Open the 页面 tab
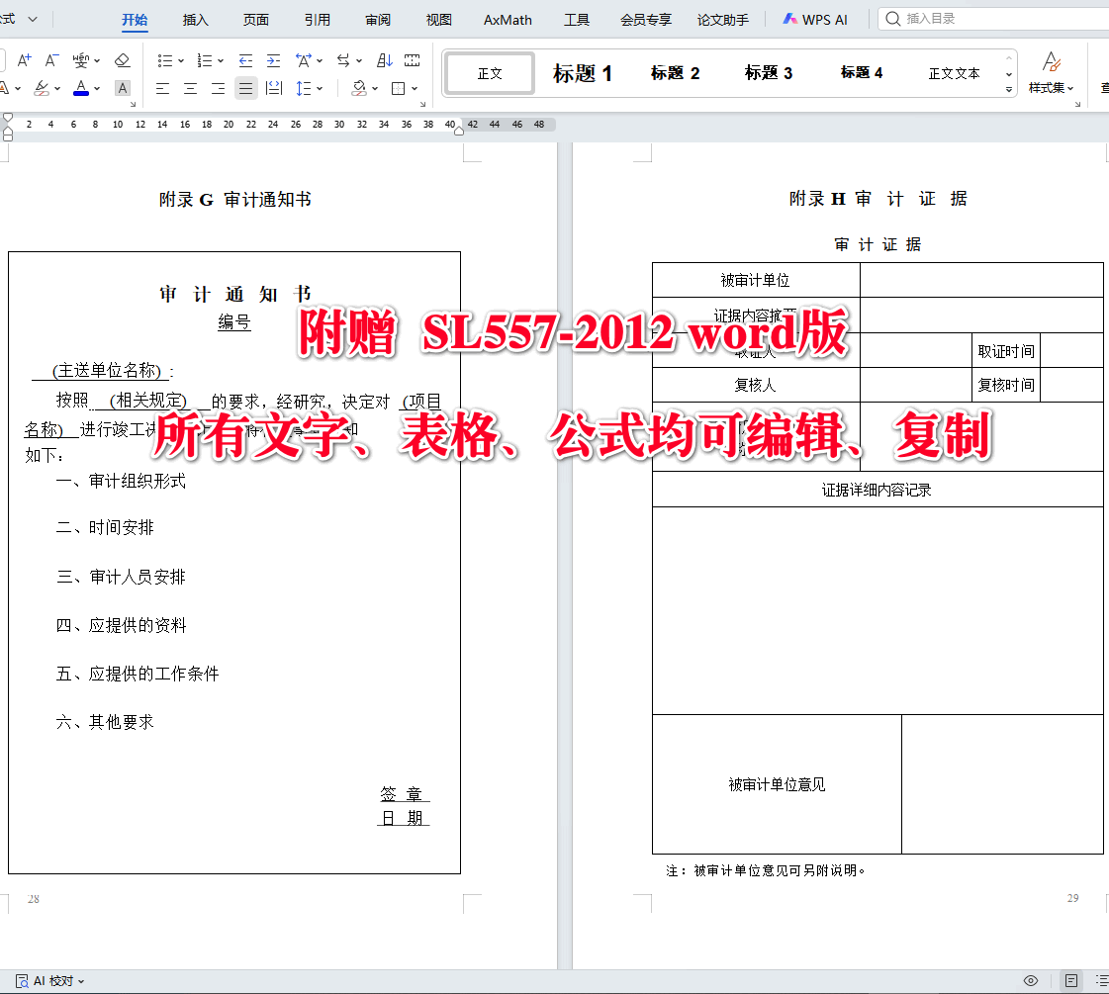 pyautogui.click(x=256, y=20)
